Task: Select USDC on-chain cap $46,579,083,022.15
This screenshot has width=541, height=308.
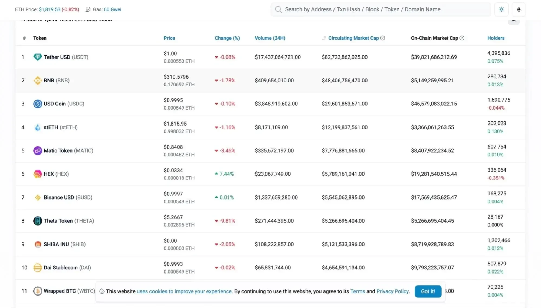Action: [434, 104]
